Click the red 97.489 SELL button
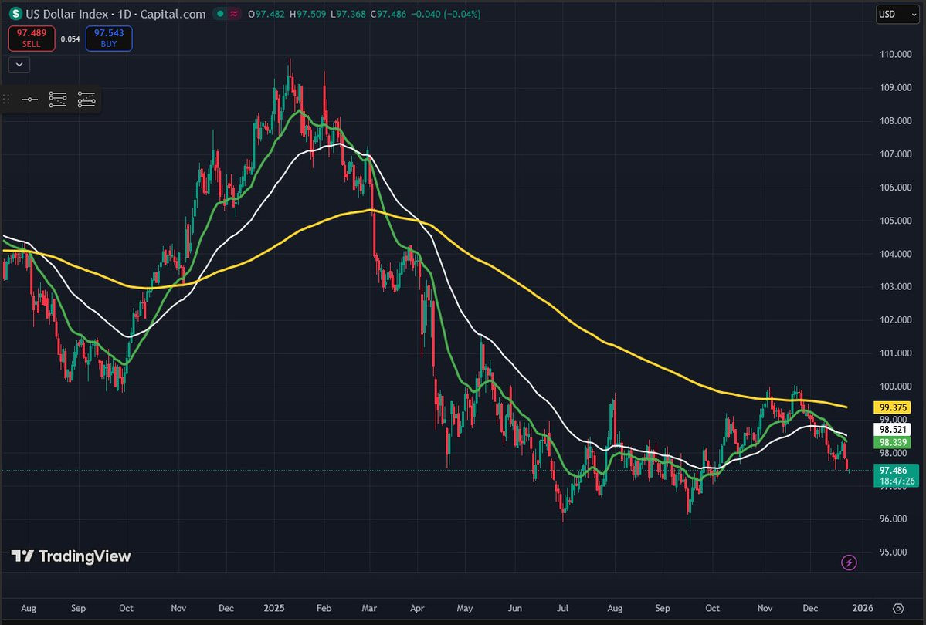 tap(32, 39)
